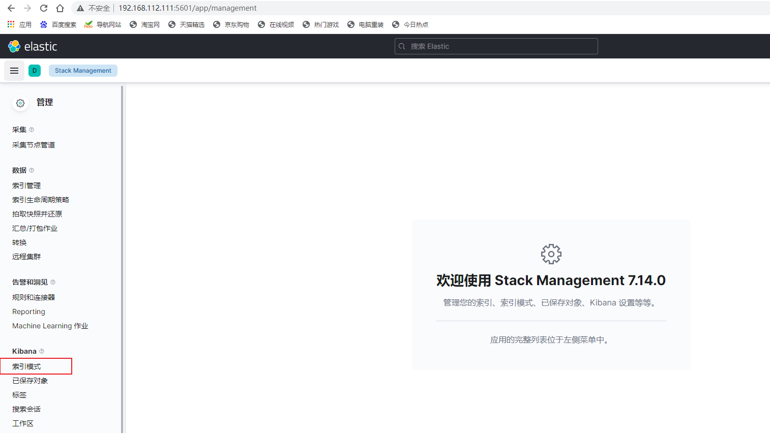Click the Stack Management breadcrumb

(83, 71)
